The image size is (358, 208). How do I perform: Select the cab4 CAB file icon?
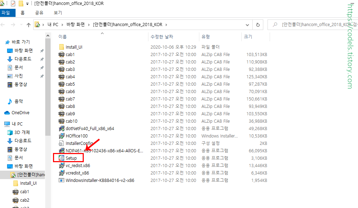click(61, 77)
